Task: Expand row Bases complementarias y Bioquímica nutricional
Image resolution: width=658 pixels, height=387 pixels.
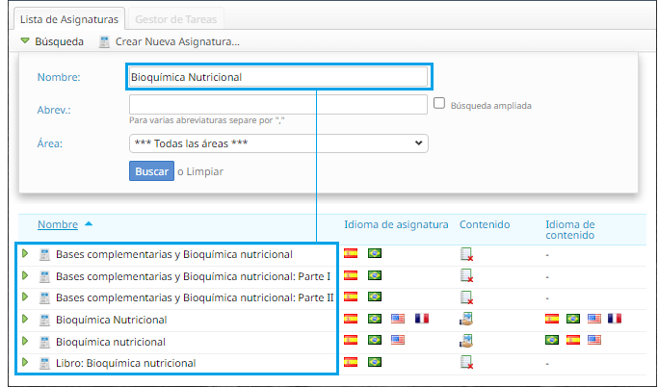Action: pos(25,253)
